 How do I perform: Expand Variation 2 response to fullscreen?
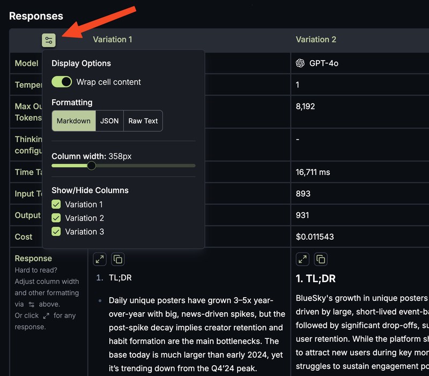click(x=302, y=259)
